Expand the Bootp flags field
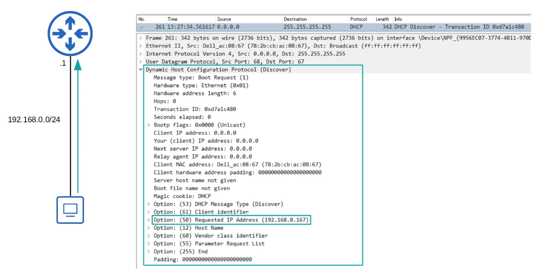The image size is (534, 269). pos(149,125)
